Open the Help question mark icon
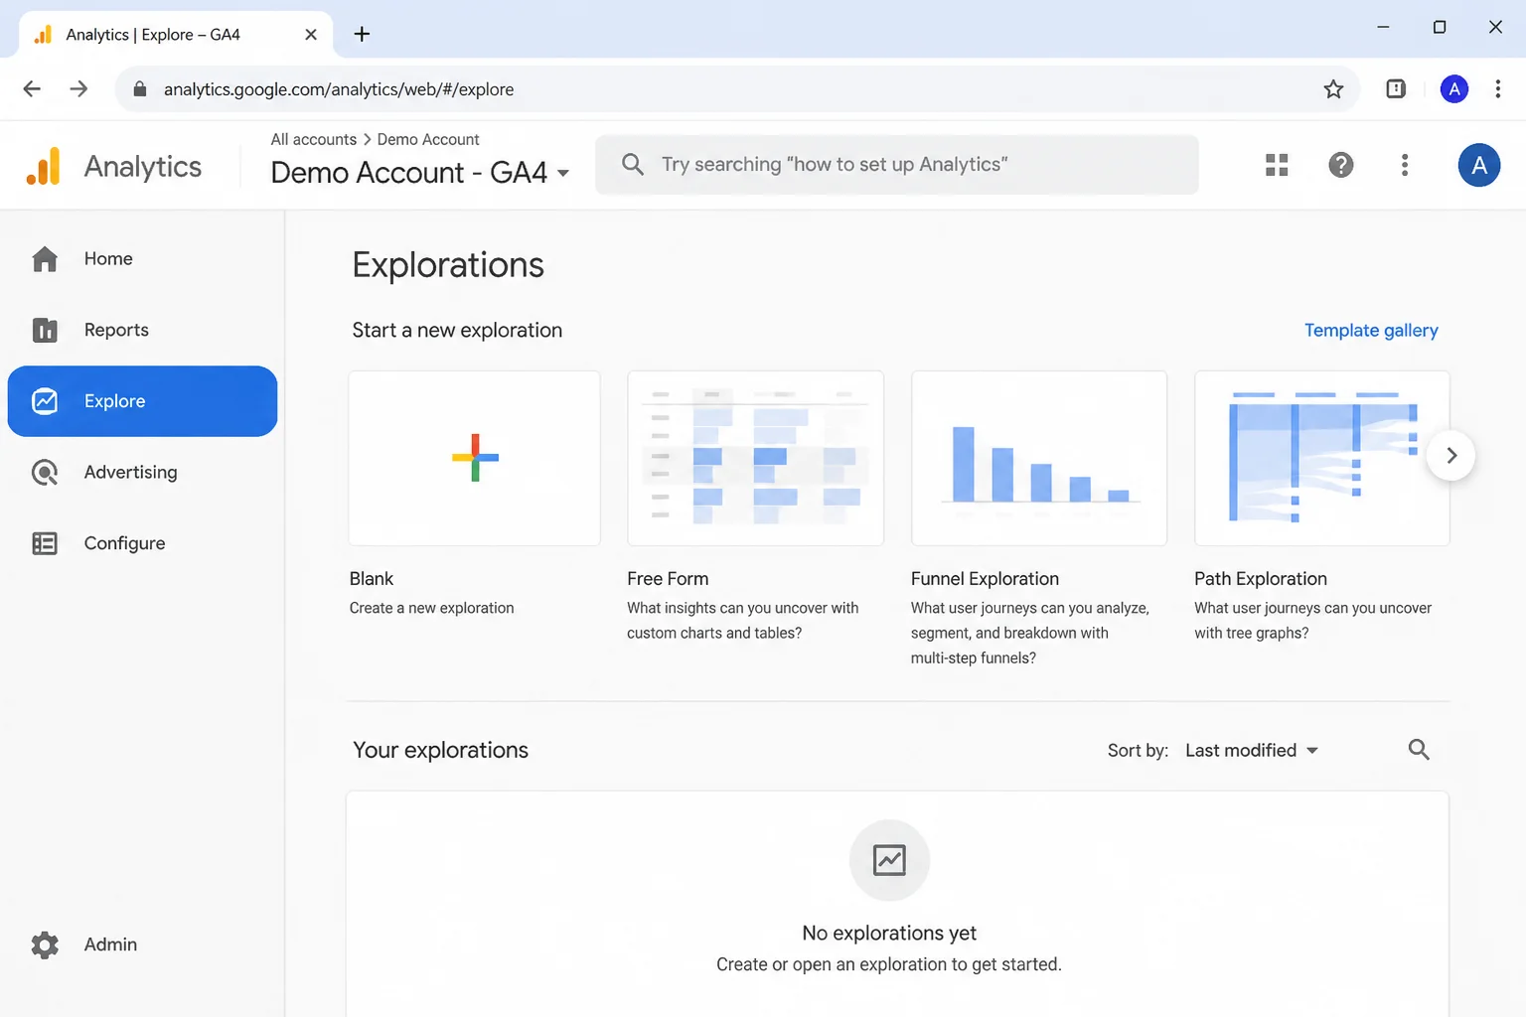 coord(1341,165)
